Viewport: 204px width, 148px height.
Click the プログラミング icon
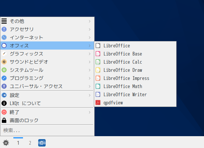(4, 78)
